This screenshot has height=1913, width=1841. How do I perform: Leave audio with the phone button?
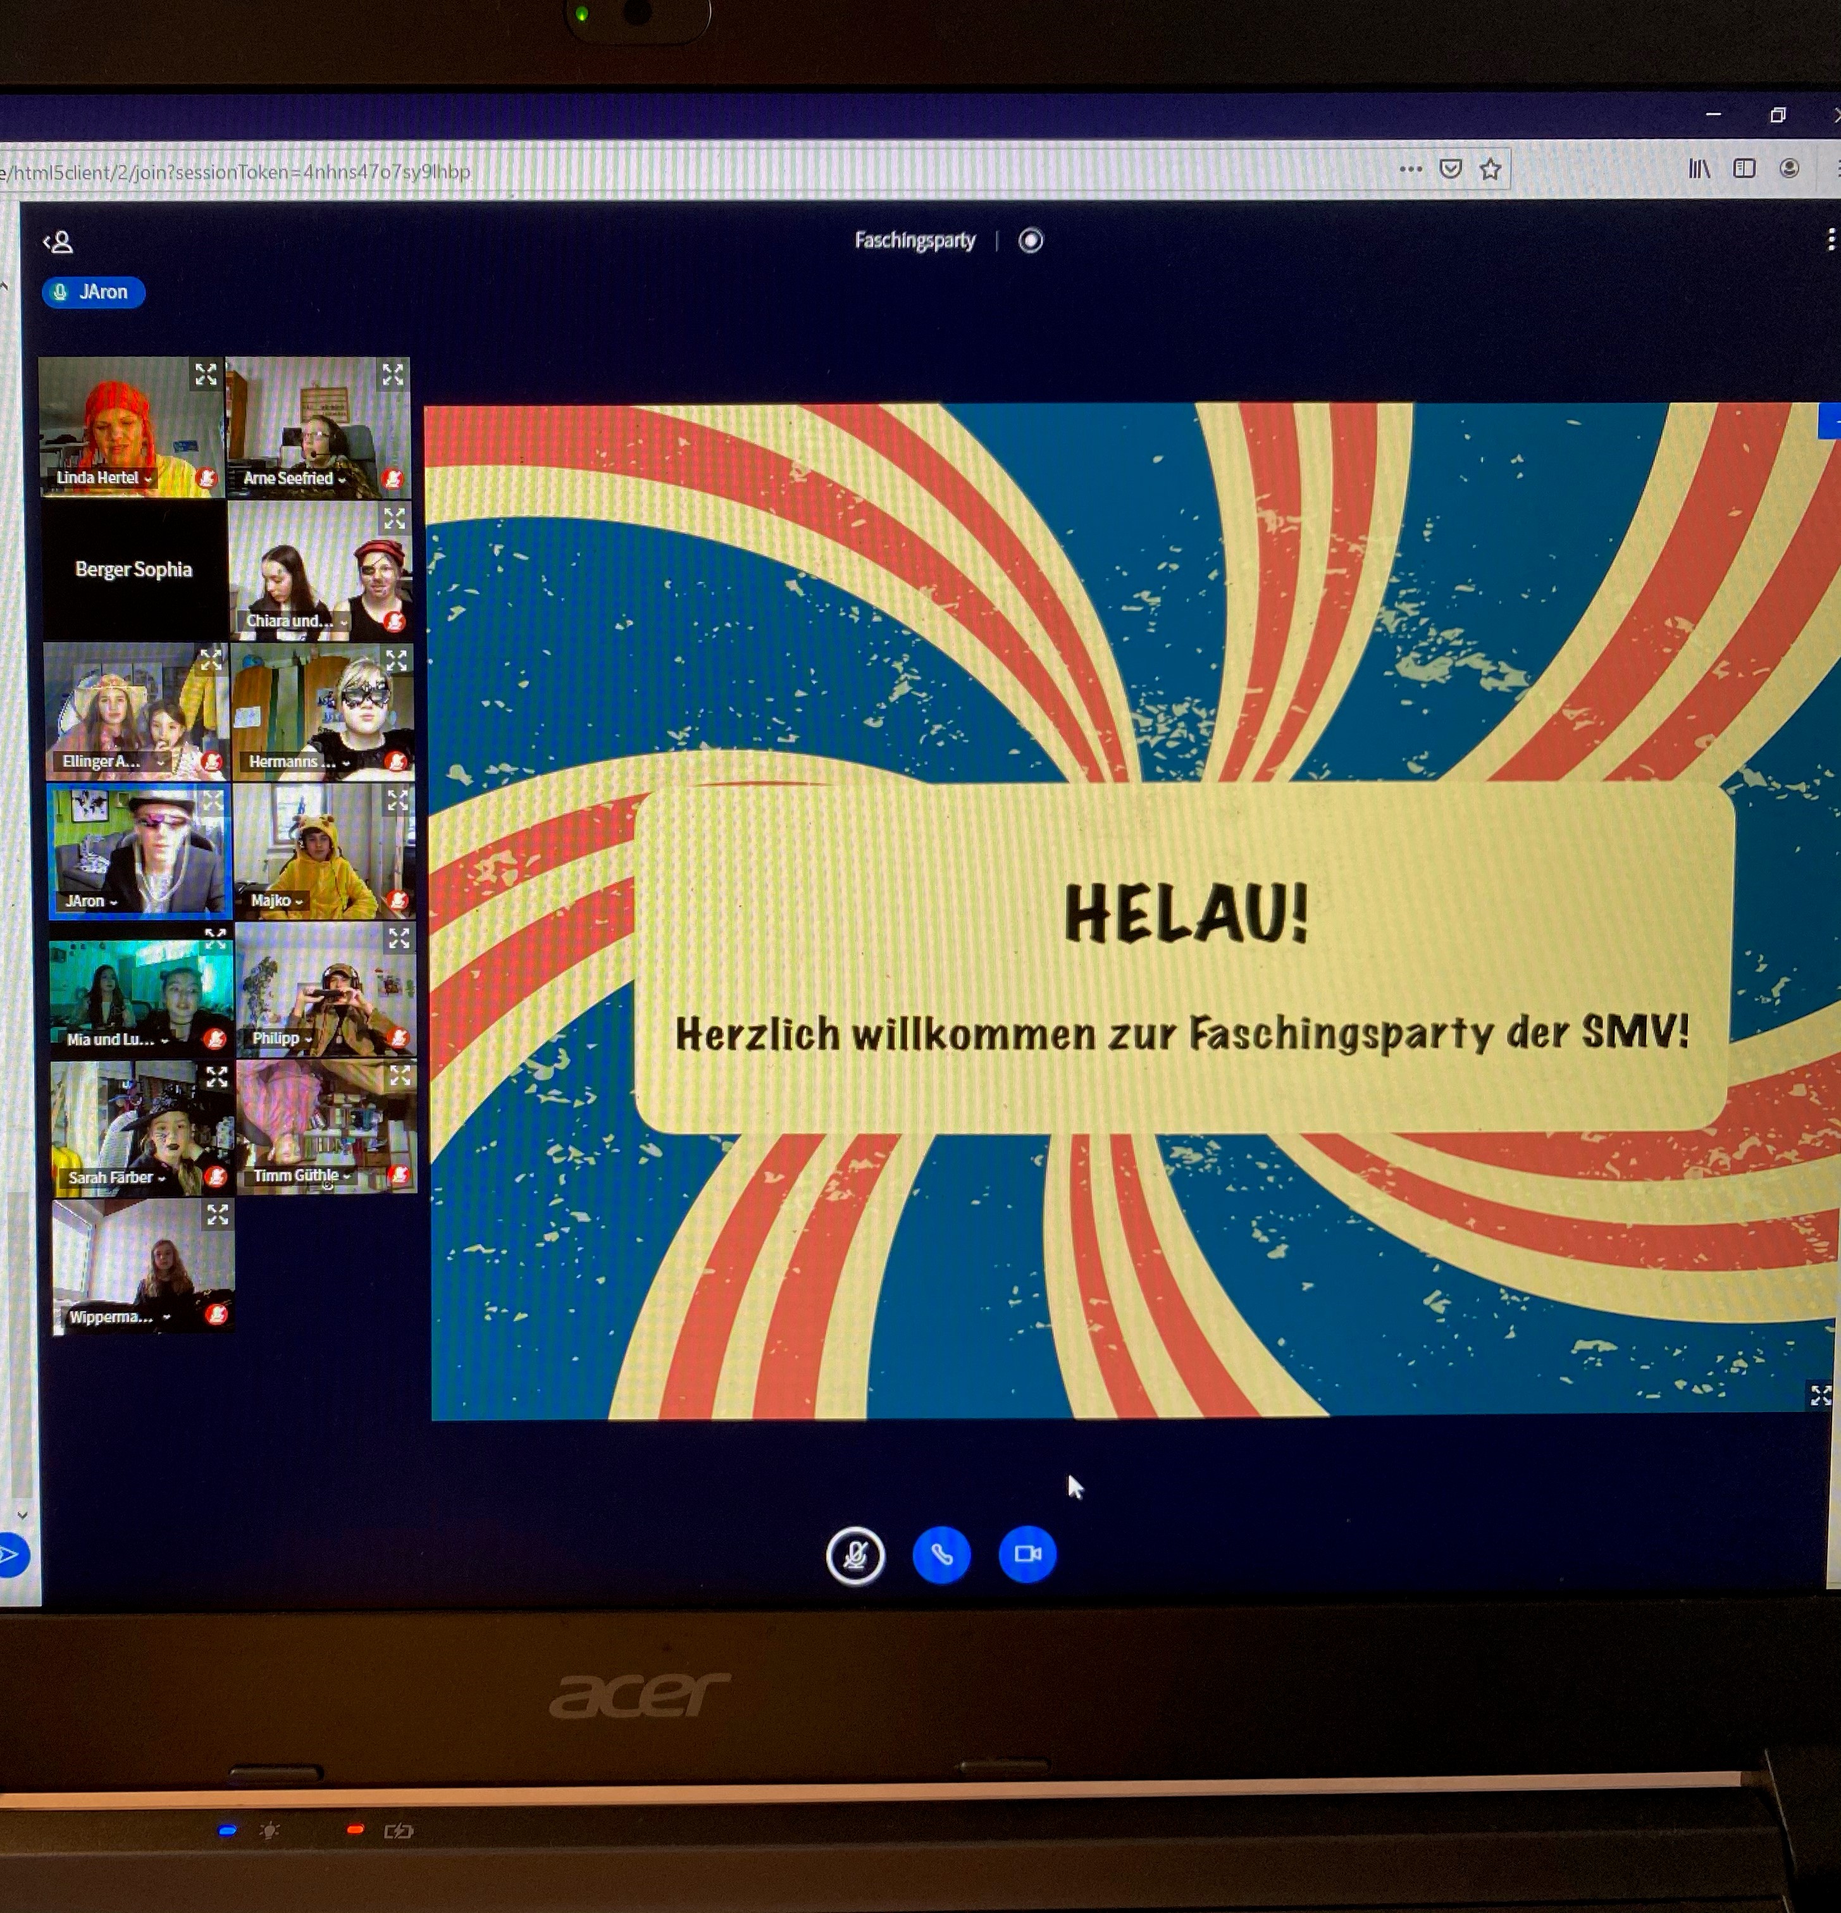point(941,1554)
